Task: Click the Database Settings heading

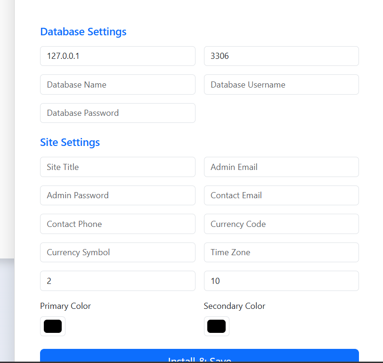Action: point(83,32)
